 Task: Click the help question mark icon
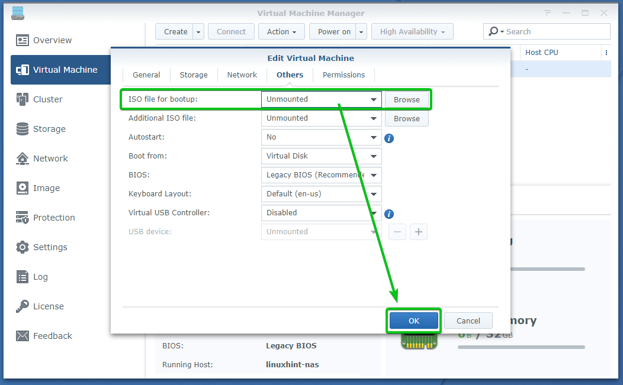click(x=548, y=13)
